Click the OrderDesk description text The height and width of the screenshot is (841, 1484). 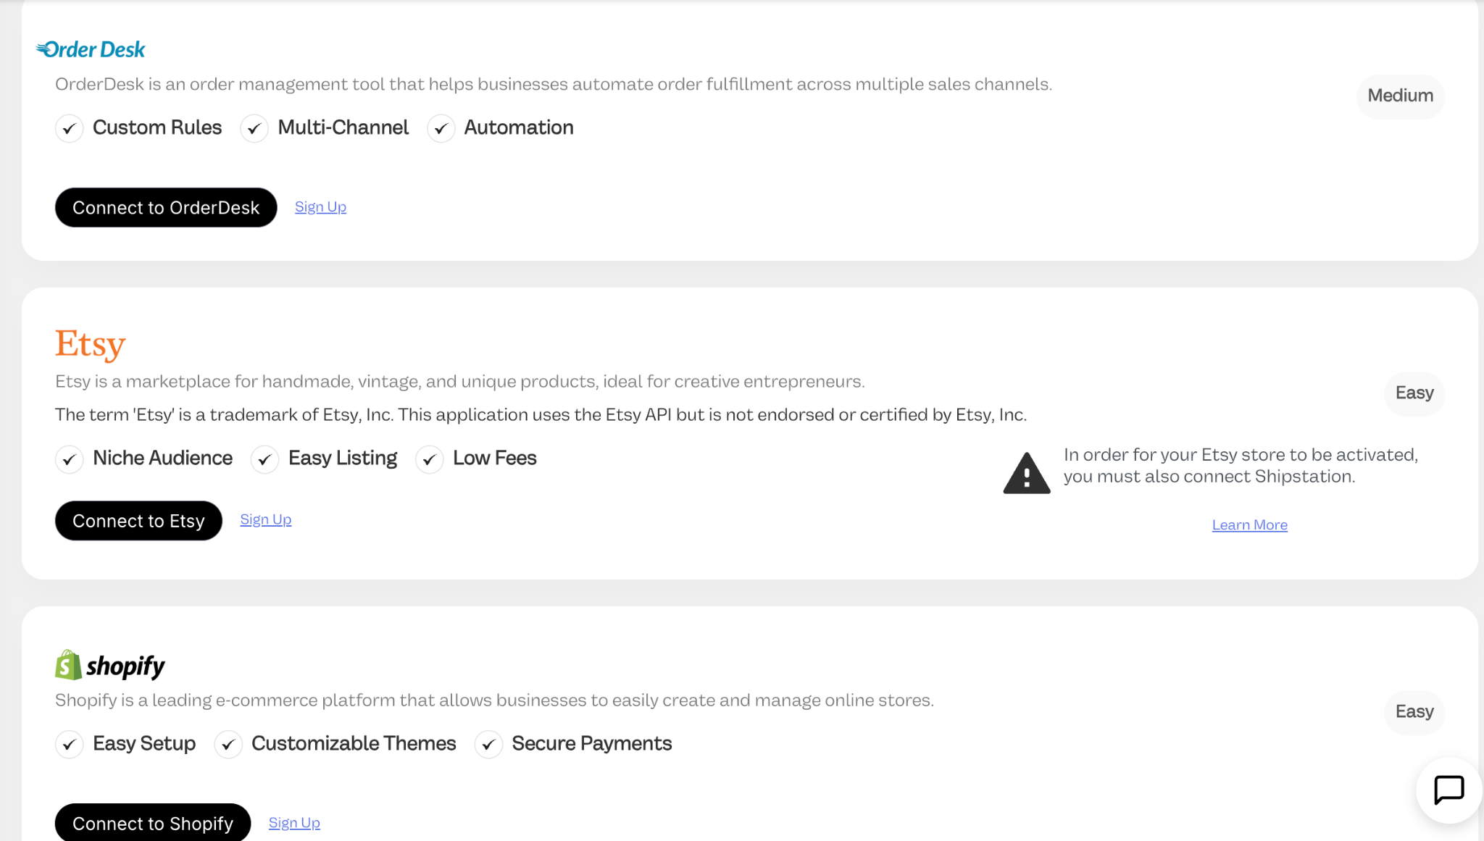pyautogui.click(x=554, y=85)
